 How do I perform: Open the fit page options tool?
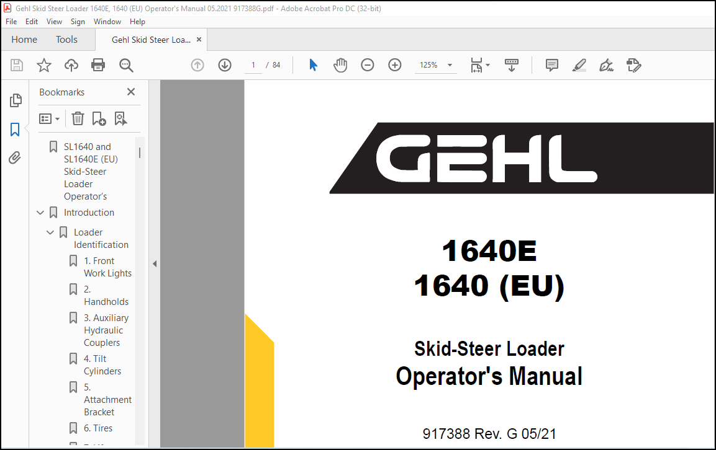point(479,65)
